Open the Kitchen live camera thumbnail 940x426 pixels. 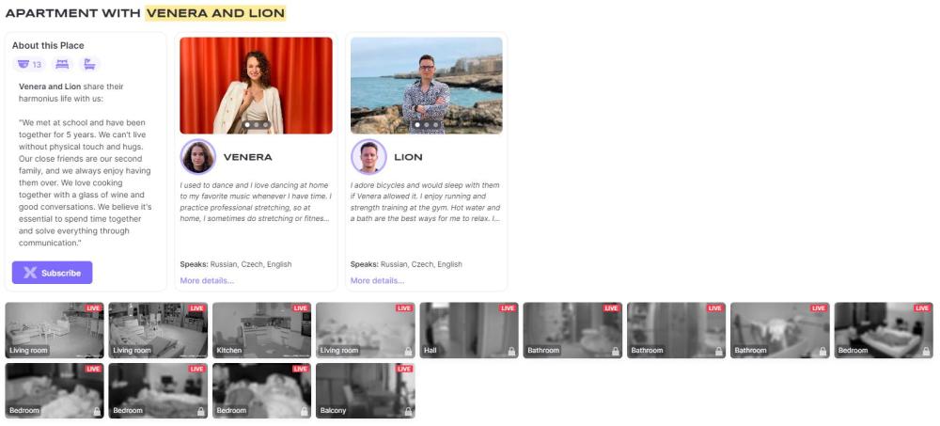coord(261,330)
